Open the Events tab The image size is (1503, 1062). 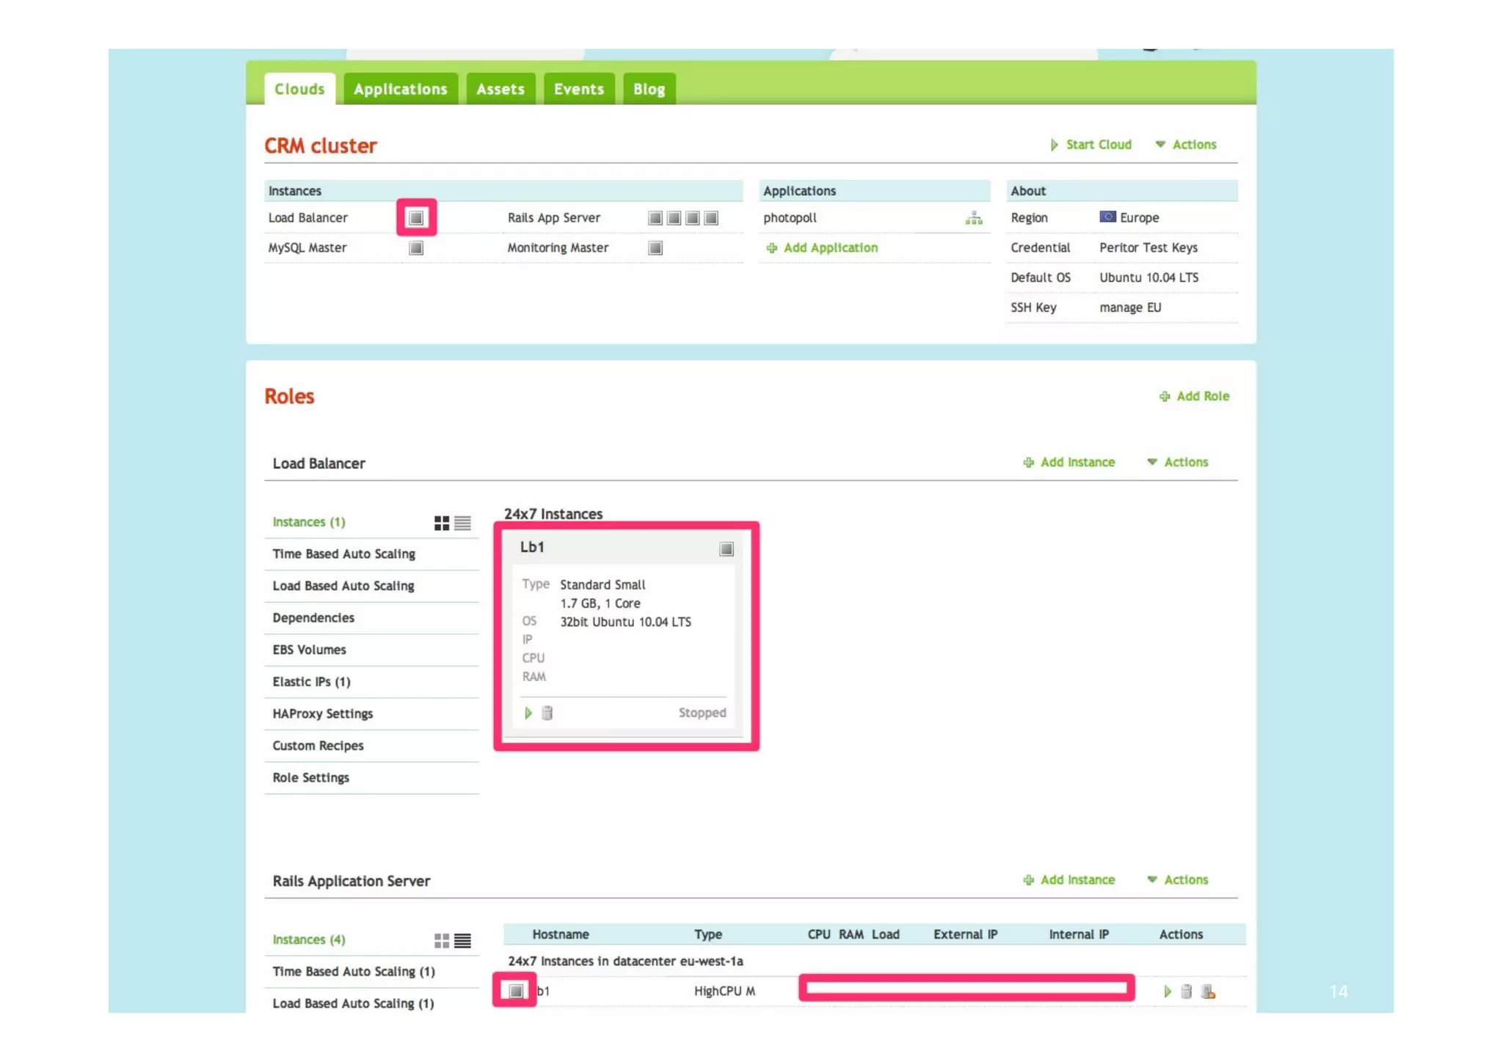coord(578,89)
